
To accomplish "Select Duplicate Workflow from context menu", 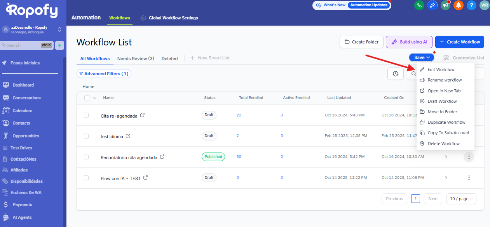I will [x=446, y=122].
